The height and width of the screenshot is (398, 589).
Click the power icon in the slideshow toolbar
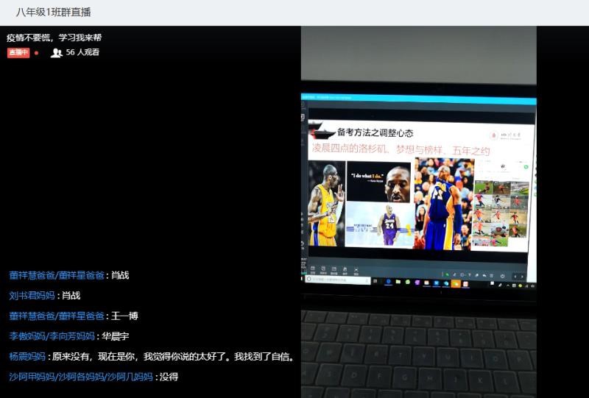pos(501,276)
